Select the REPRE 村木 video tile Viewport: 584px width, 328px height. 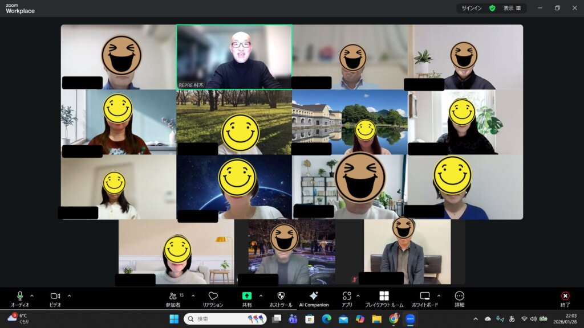tap(234, 56)
